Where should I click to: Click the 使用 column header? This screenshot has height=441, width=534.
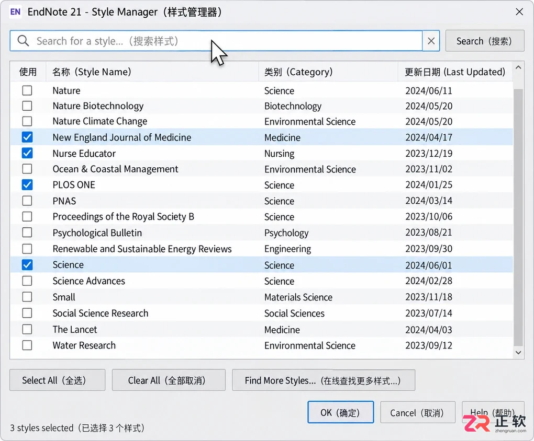point(28,72)
